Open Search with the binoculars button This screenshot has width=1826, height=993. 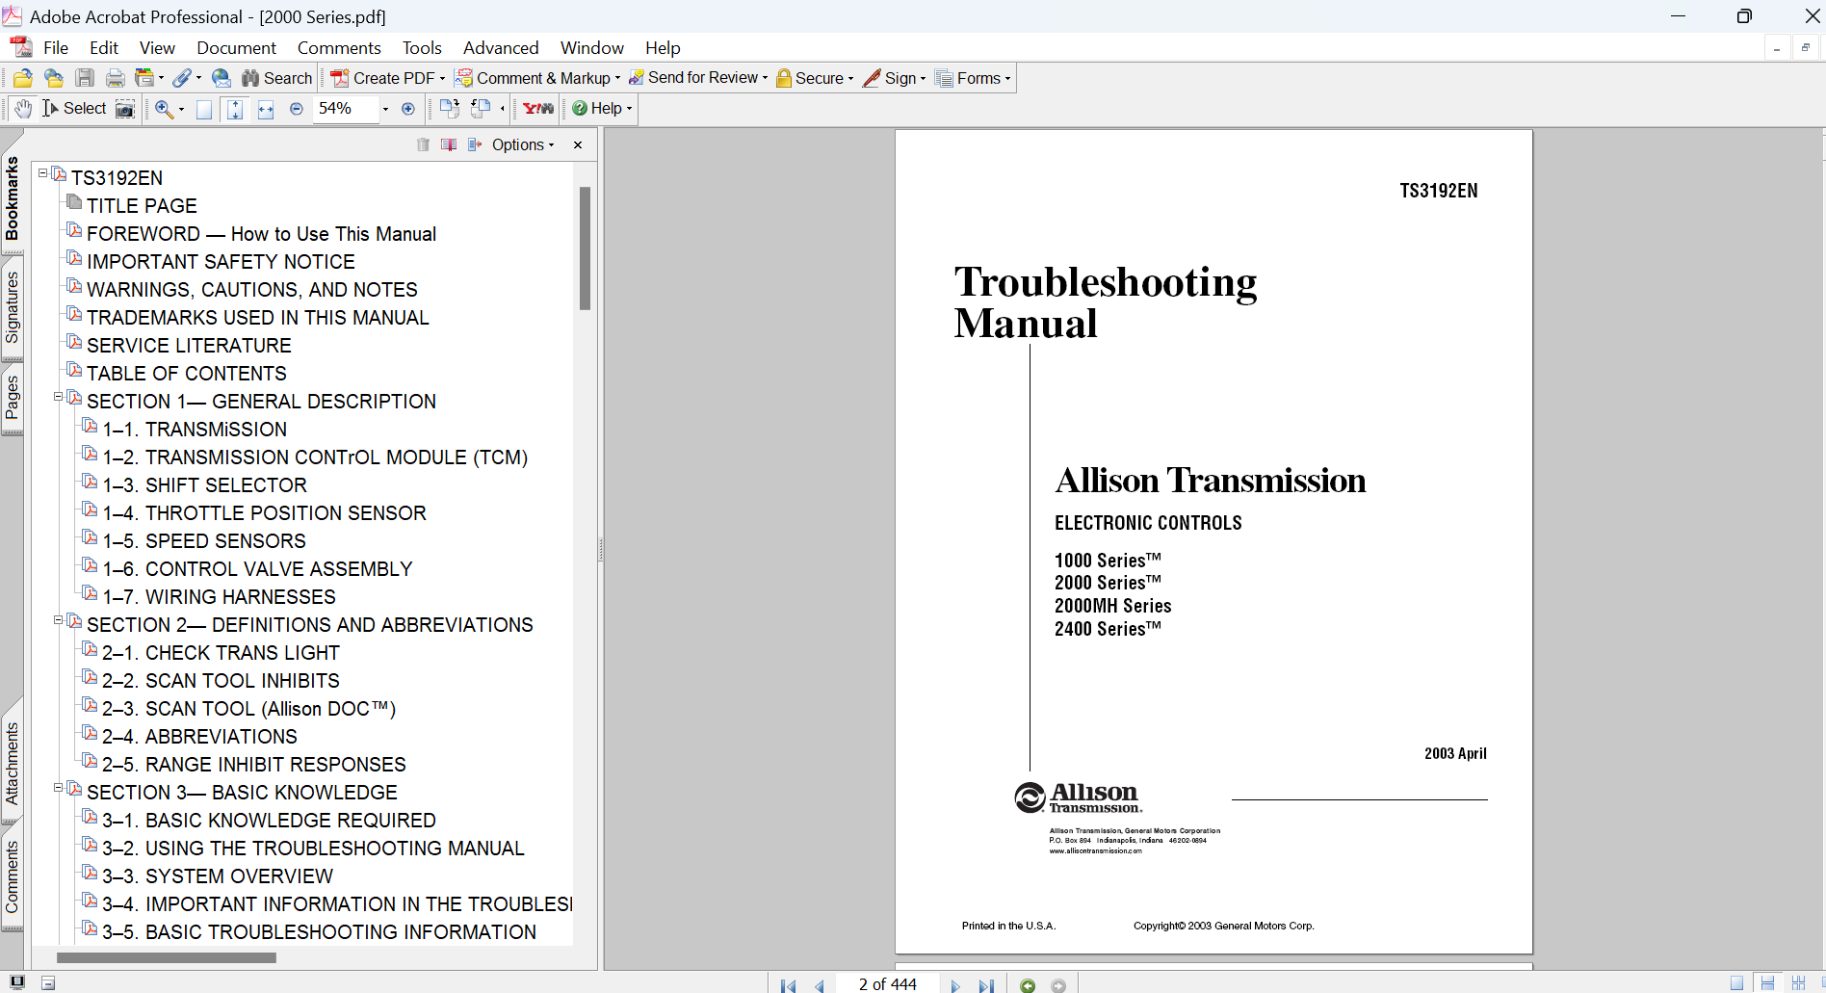(276, 78)
